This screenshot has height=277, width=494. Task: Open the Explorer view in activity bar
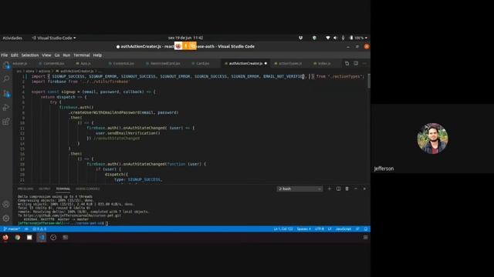pyautogui.click(x=6, y=65)
